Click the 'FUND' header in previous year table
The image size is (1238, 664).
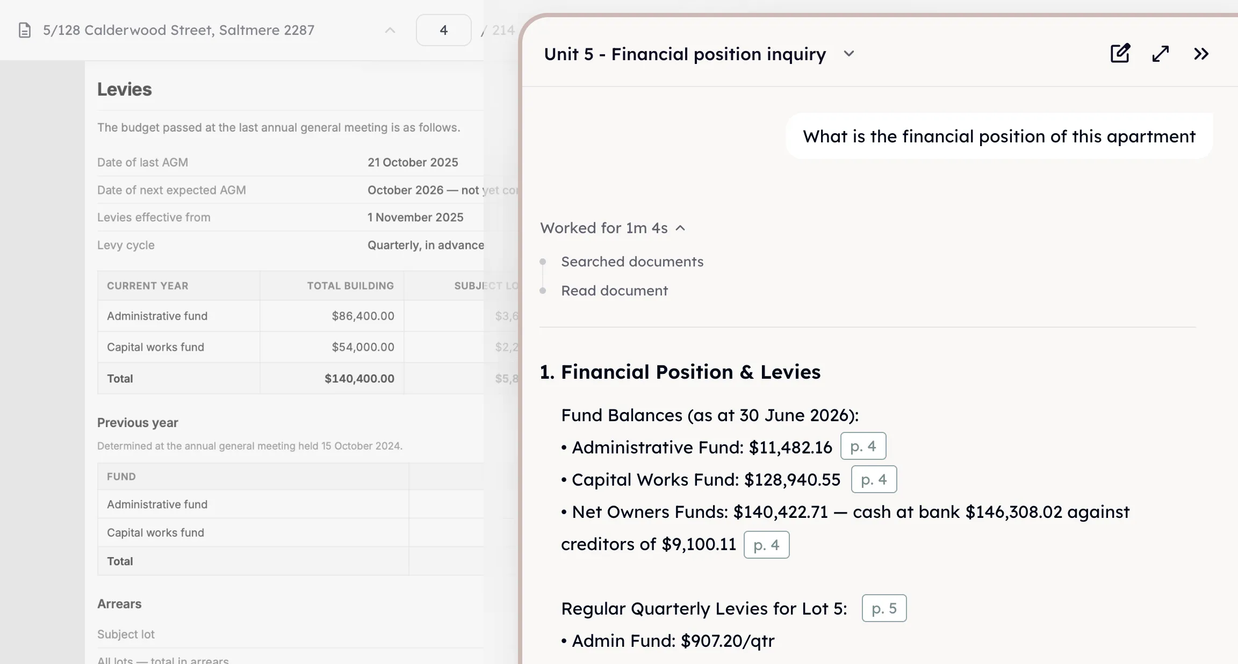pyautogui.click(x=121, y=477)
